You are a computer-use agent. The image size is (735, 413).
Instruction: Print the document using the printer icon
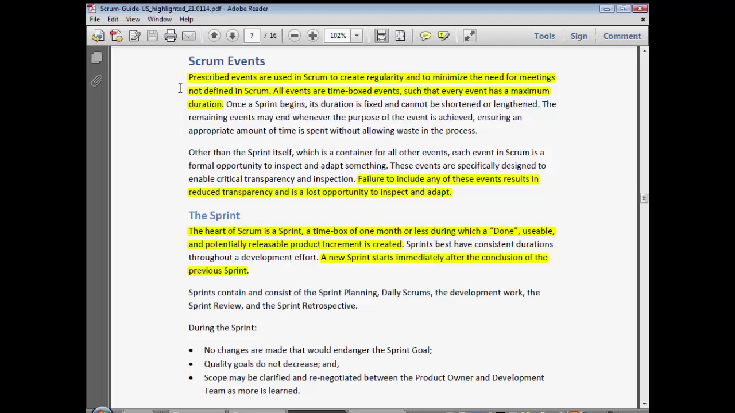pyautogui.click(x=171, y=36)
